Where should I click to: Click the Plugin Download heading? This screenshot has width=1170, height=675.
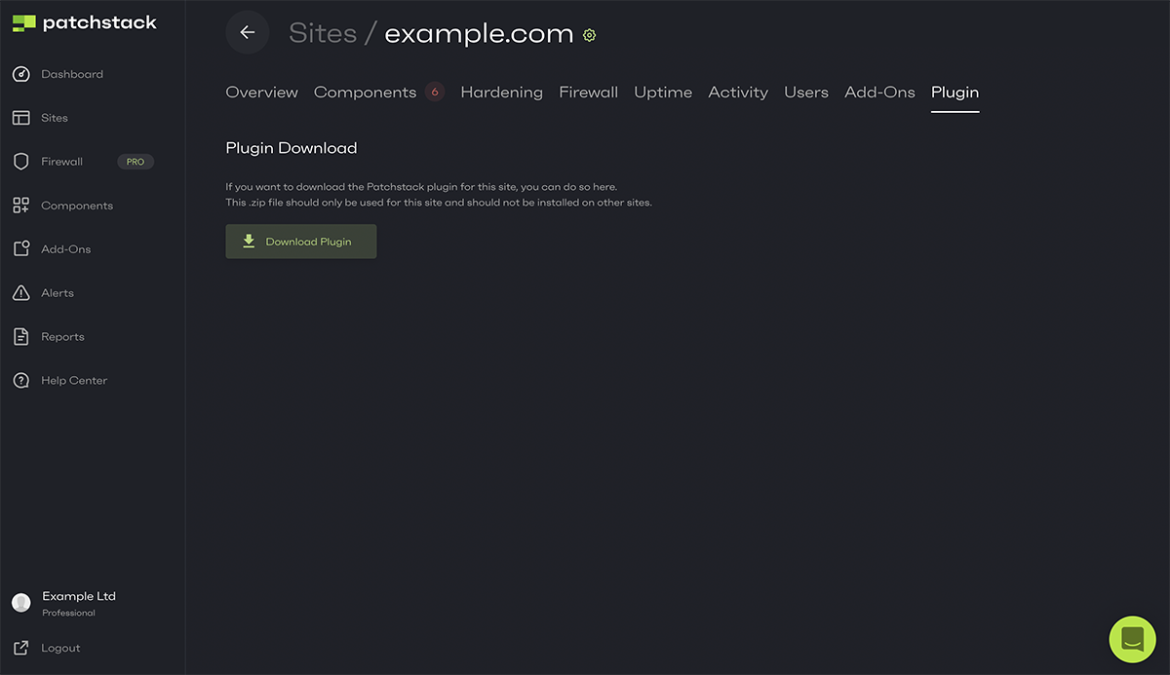(292, 148)
